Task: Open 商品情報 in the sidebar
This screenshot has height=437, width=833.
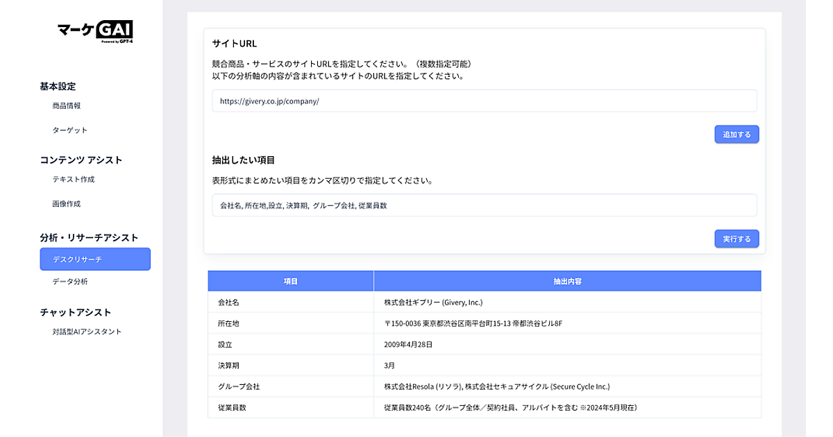Action: [67, 106]
